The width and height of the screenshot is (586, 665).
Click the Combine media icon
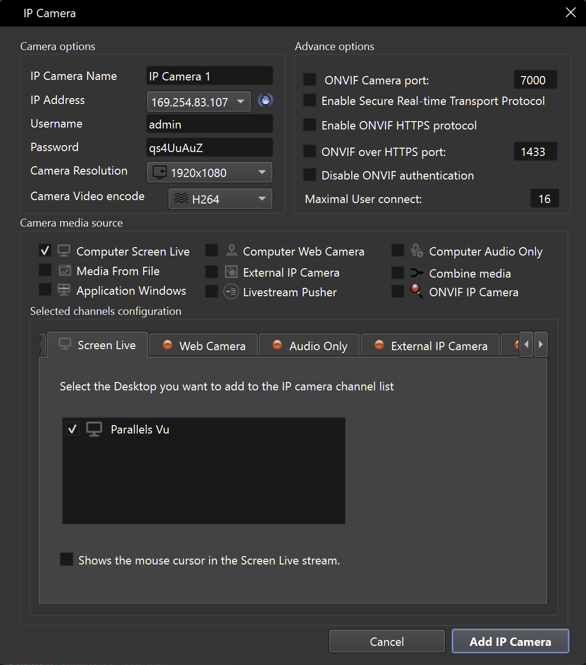click(416, 273)
